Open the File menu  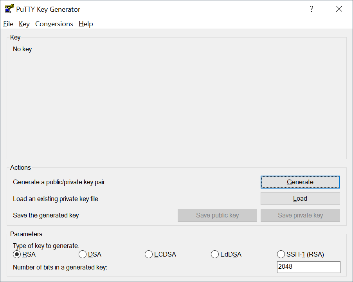tap(8, 24)
